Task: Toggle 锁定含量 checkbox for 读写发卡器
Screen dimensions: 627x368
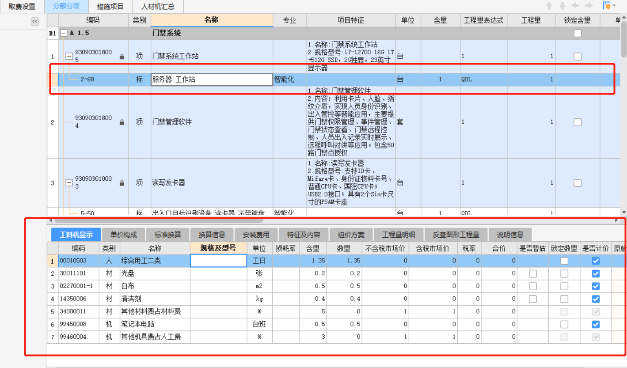Action: [x=578, y=183]
